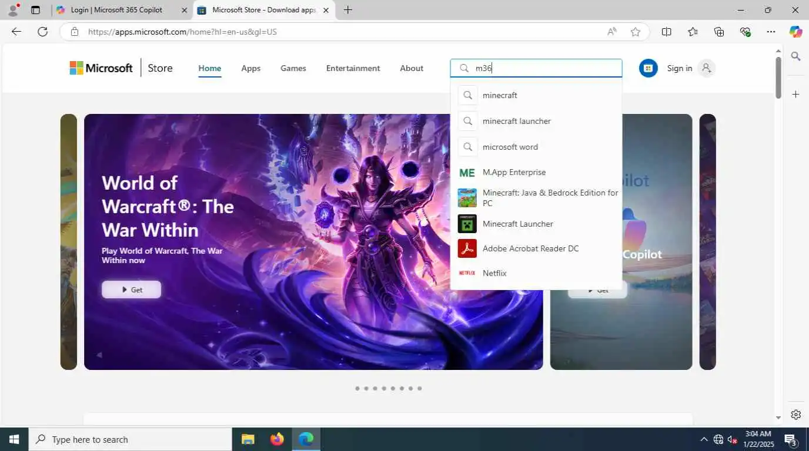Open the Copilot sidebar icon

(796, 32)
